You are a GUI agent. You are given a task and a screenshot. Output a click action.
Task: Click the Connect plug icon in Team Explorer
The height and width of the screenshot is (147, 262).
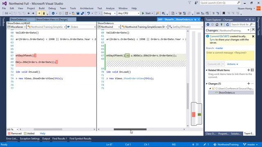point(221,24)
